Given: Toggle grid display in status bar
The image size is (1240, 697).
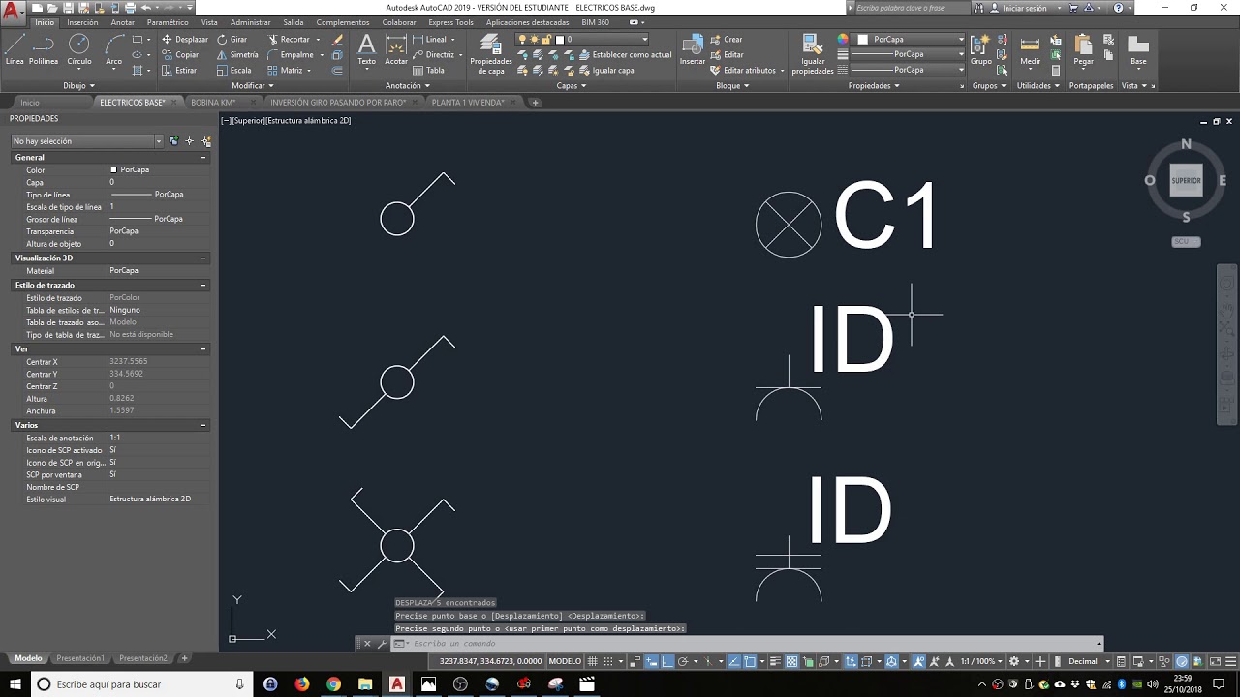Looking at the screenshot, I should pyautogui.click(x=594, y=661).
